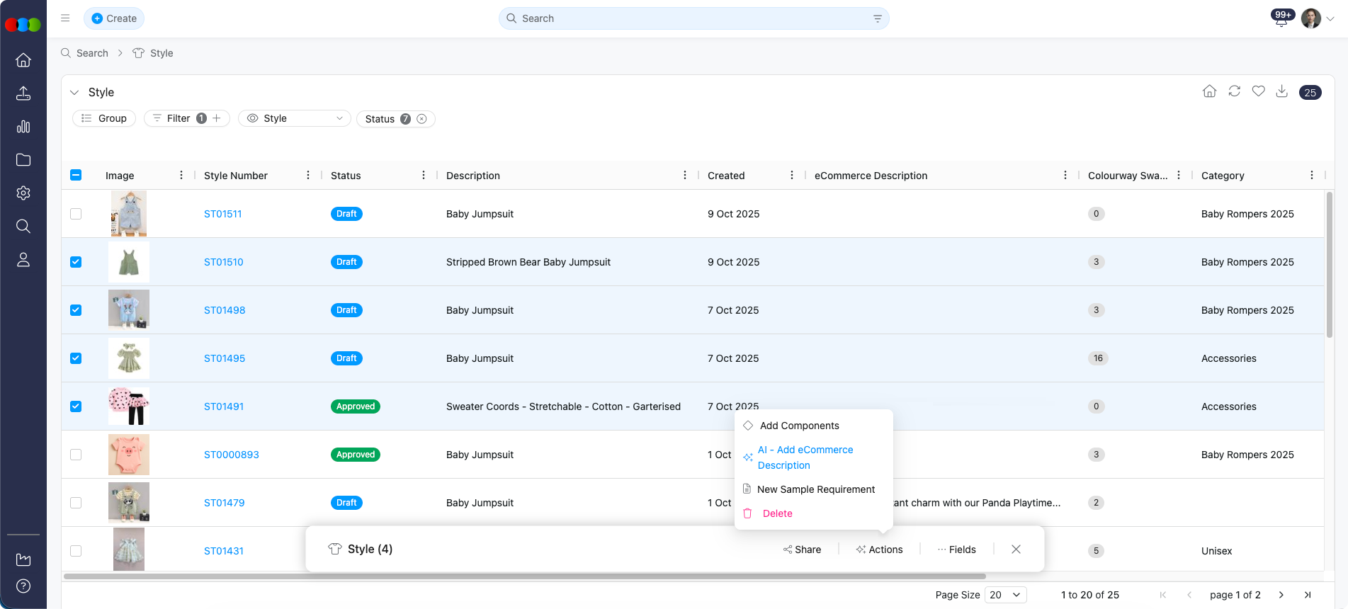This screenshot has height=609, width=1348.
Task: Open Description column options menu
Action: click(685, 175)
